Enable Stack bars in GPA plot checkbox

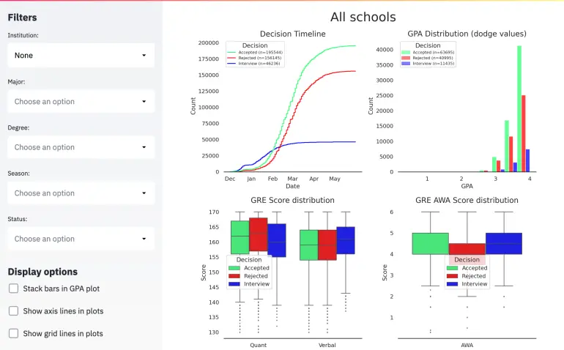14,288
